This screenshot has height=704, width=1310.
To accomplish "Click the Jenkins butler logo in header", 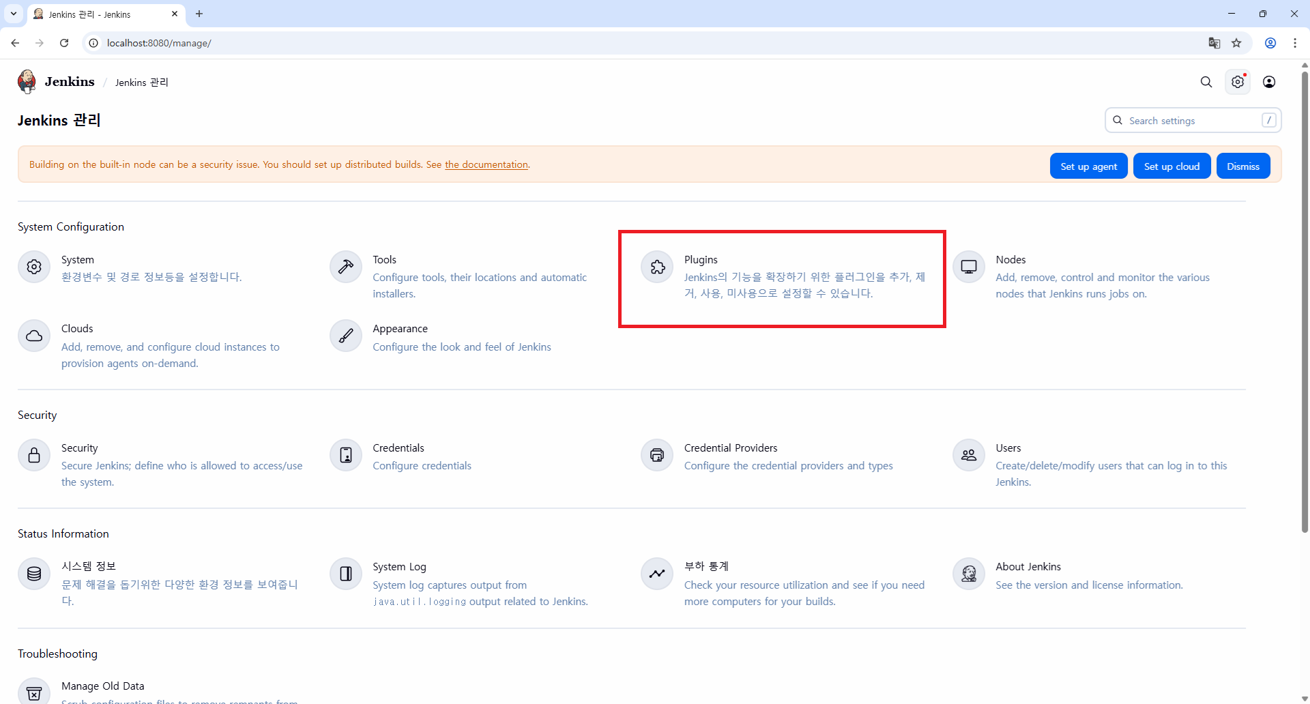I will coord(27,81).
